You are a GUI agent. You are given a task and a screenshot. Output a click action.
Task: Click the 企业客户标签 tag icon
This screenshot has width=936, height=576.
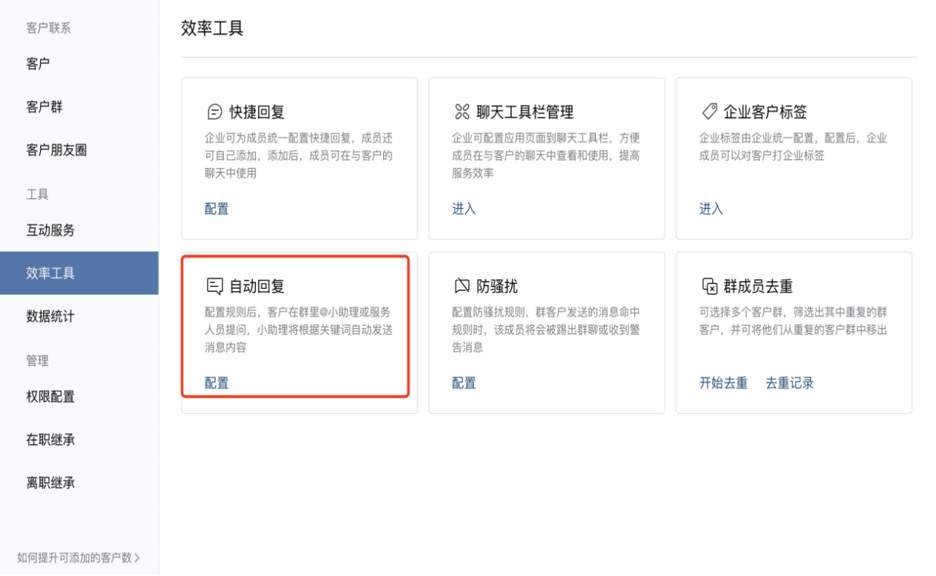(708, 112)
